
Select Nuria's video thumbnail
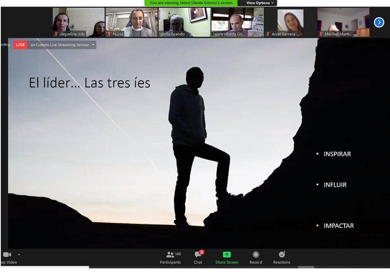click(x=132, y=22)
